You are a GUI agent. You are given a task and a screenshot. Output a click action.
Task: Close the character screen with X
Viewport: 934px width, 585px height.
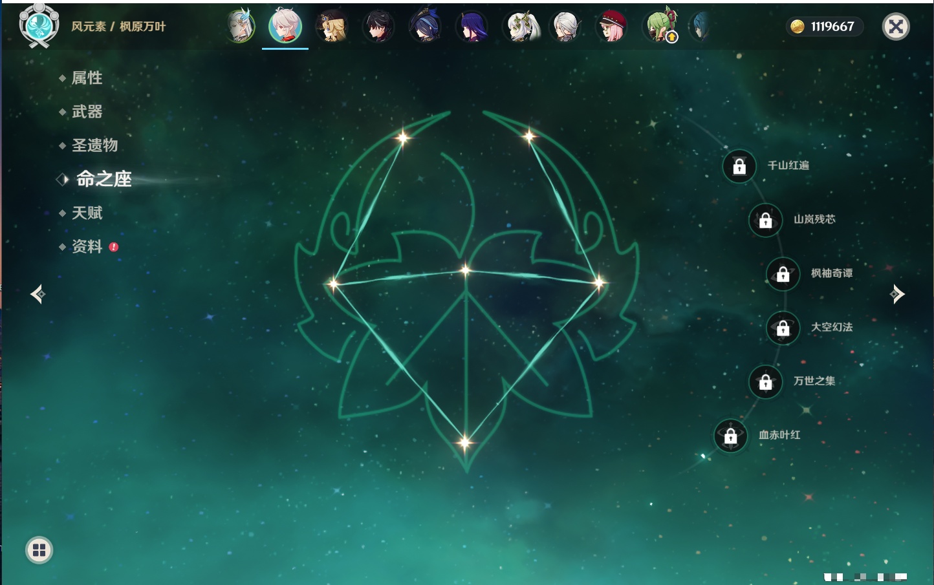(x=896, y=27)
